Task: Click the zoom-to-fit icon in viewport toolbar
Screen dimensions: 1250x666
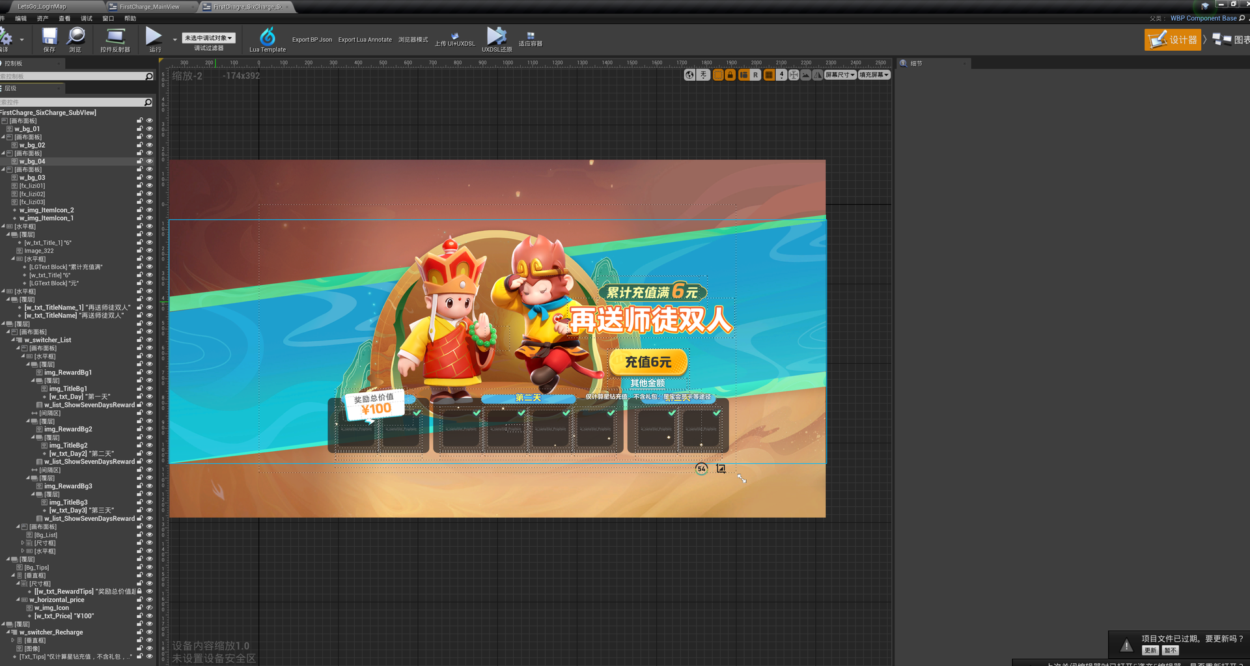Action: point(794,75)
